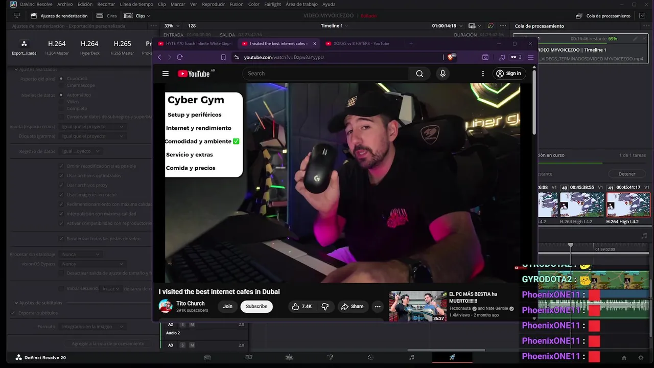The width and height of the screenshot is (654, 368).
Task: Open new browser tab with plus icon
Action: click(x=411, y=43)
